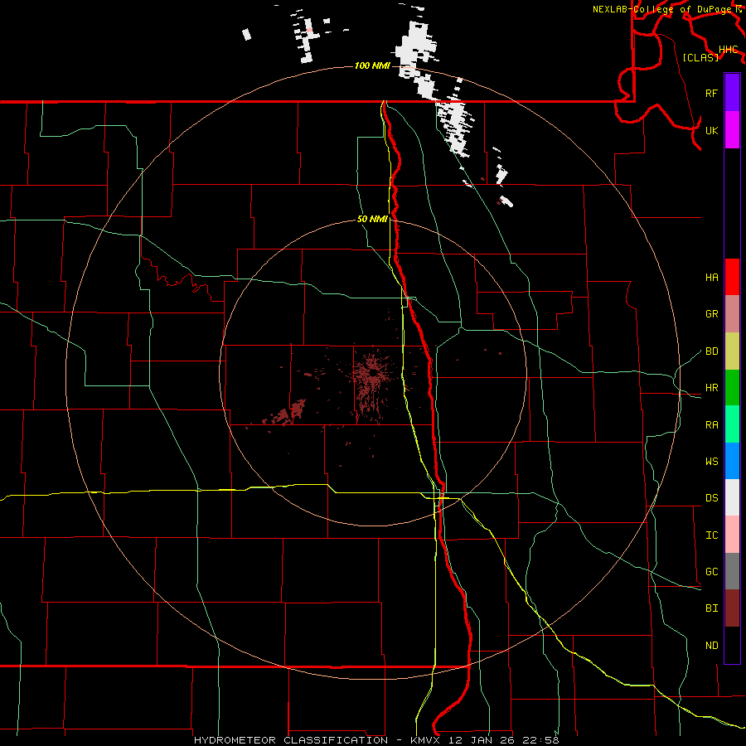The width and height of the screenshot is (746, 746).
Task: Click the "NEXLAB-College of DuPage" credit text
Action: (x=661, y=9)
